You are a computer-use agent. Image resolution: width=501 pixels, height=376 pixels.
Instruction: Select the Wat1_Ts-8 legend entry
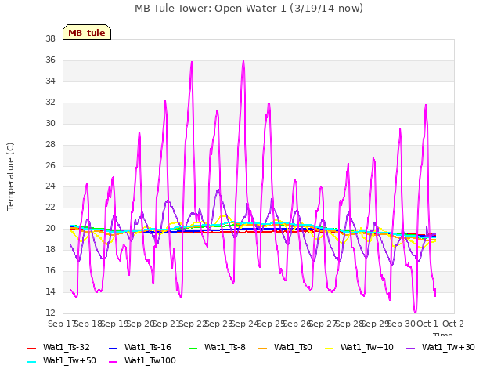coord(217,348)
